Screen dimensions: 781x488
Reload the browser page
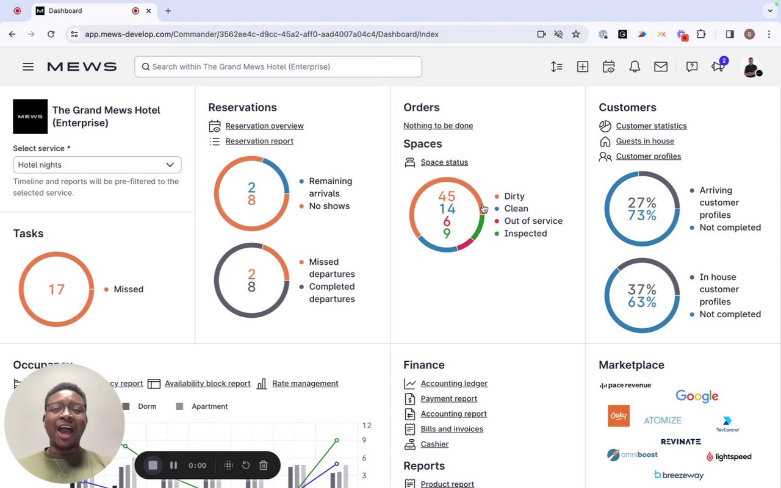(51, 34)
